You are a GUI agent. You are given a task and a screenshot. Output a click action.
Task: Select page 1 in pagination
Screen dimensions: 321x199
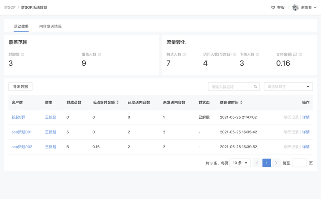coord(266,163)
